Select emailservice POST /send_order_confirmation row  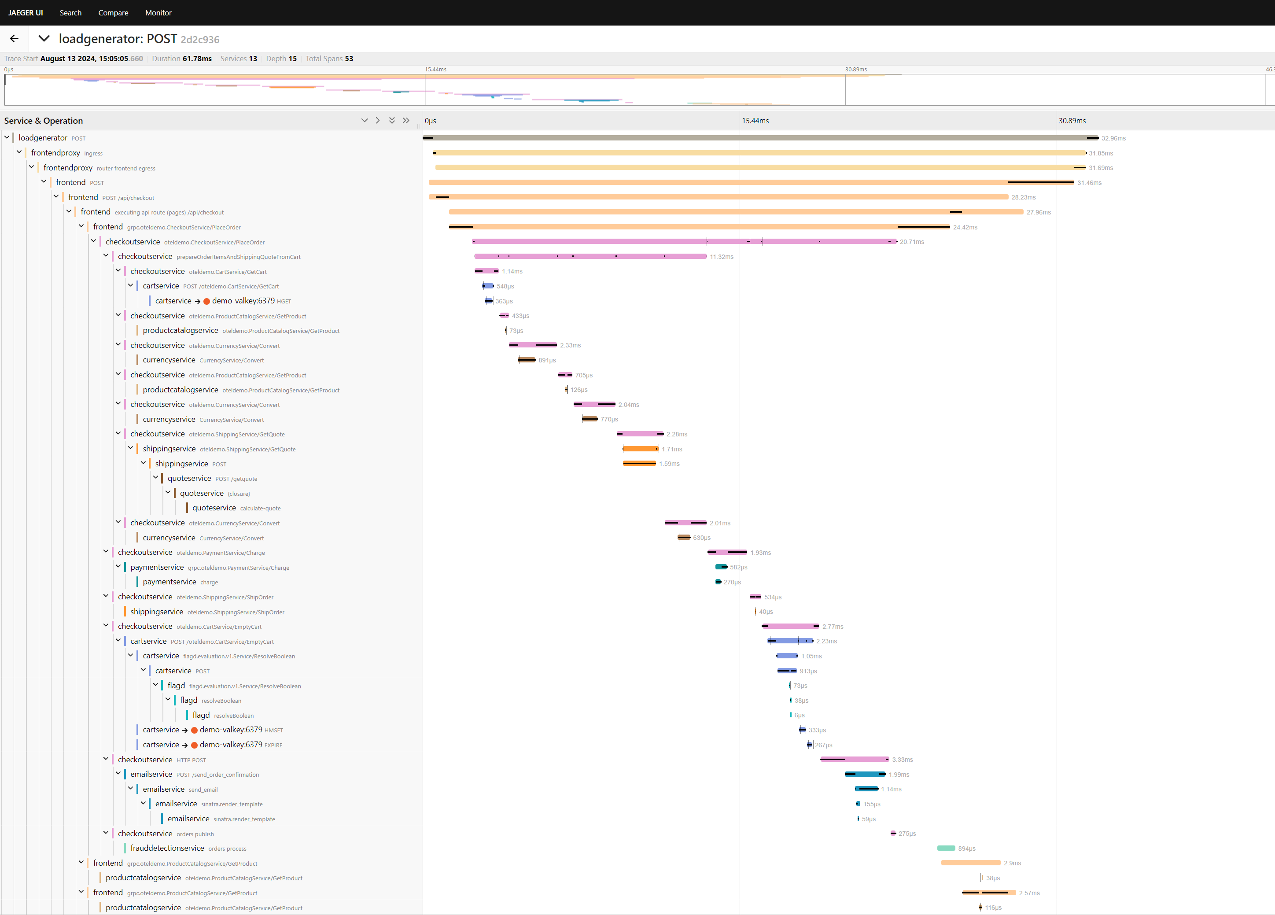[x=195, y=775]
